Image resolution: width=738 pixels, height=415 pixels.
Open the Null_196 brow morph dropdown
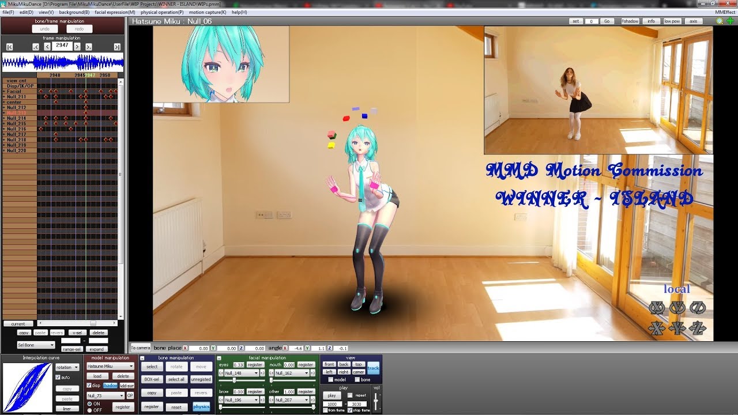(x=242, y=400)
